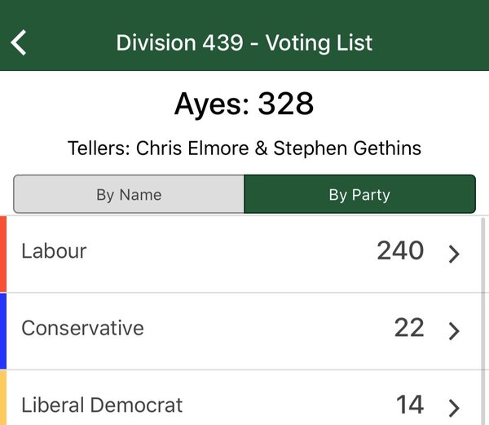
Task: Click the Division 439 Voting List title
Action: [244, 42]
